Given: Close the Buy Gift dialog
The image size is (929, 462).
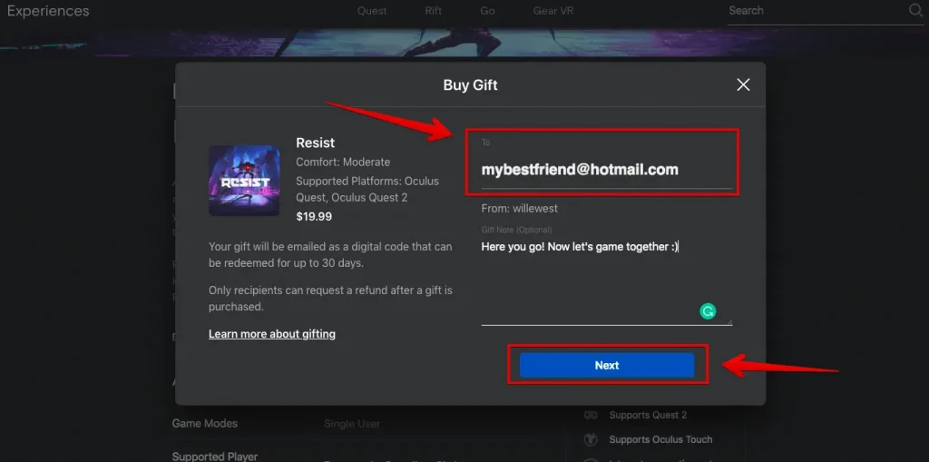Looking at the screenshot, I should click(x=743, y=84).
